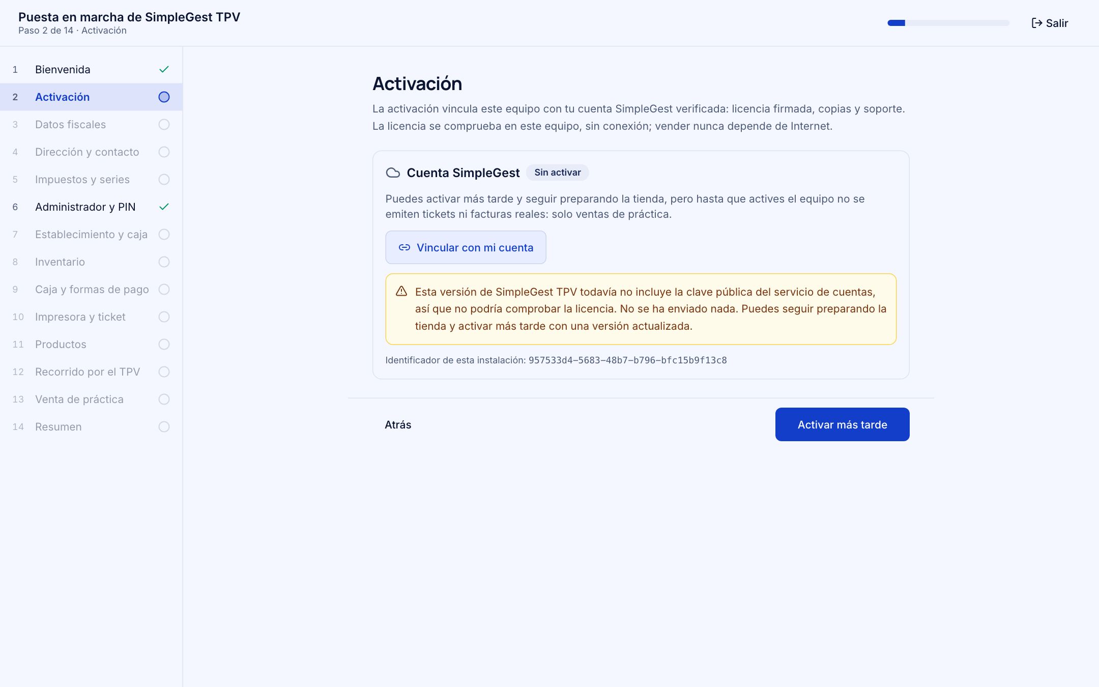Viewport: 1099px width, 687px height.
Task: Select the Inventario step
Action: click(x=91, y=262)
